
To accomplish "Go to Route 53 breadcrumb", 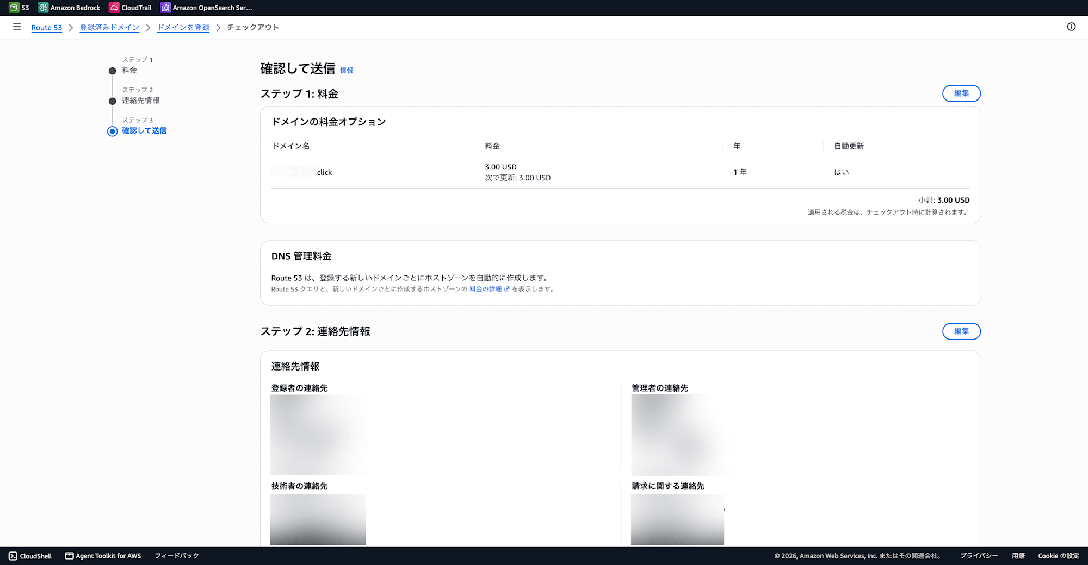I will [x=47, y=27].
